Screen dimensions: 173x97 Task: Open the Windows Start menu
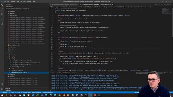[2, 95]
